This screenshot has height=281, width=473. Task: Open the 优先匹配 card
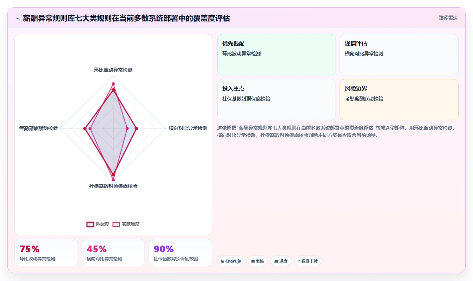point(276,55)
